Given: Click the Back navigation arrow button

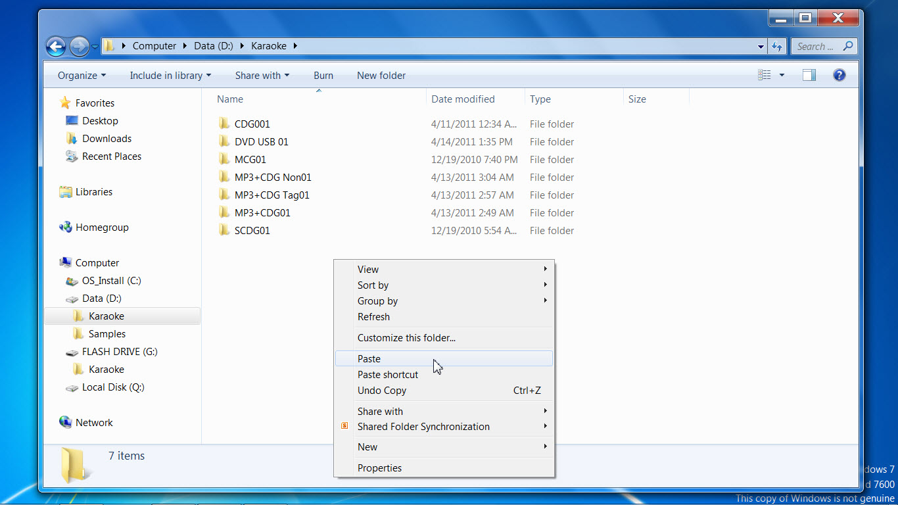Looking at the screenshot, I should pos(57,46).
